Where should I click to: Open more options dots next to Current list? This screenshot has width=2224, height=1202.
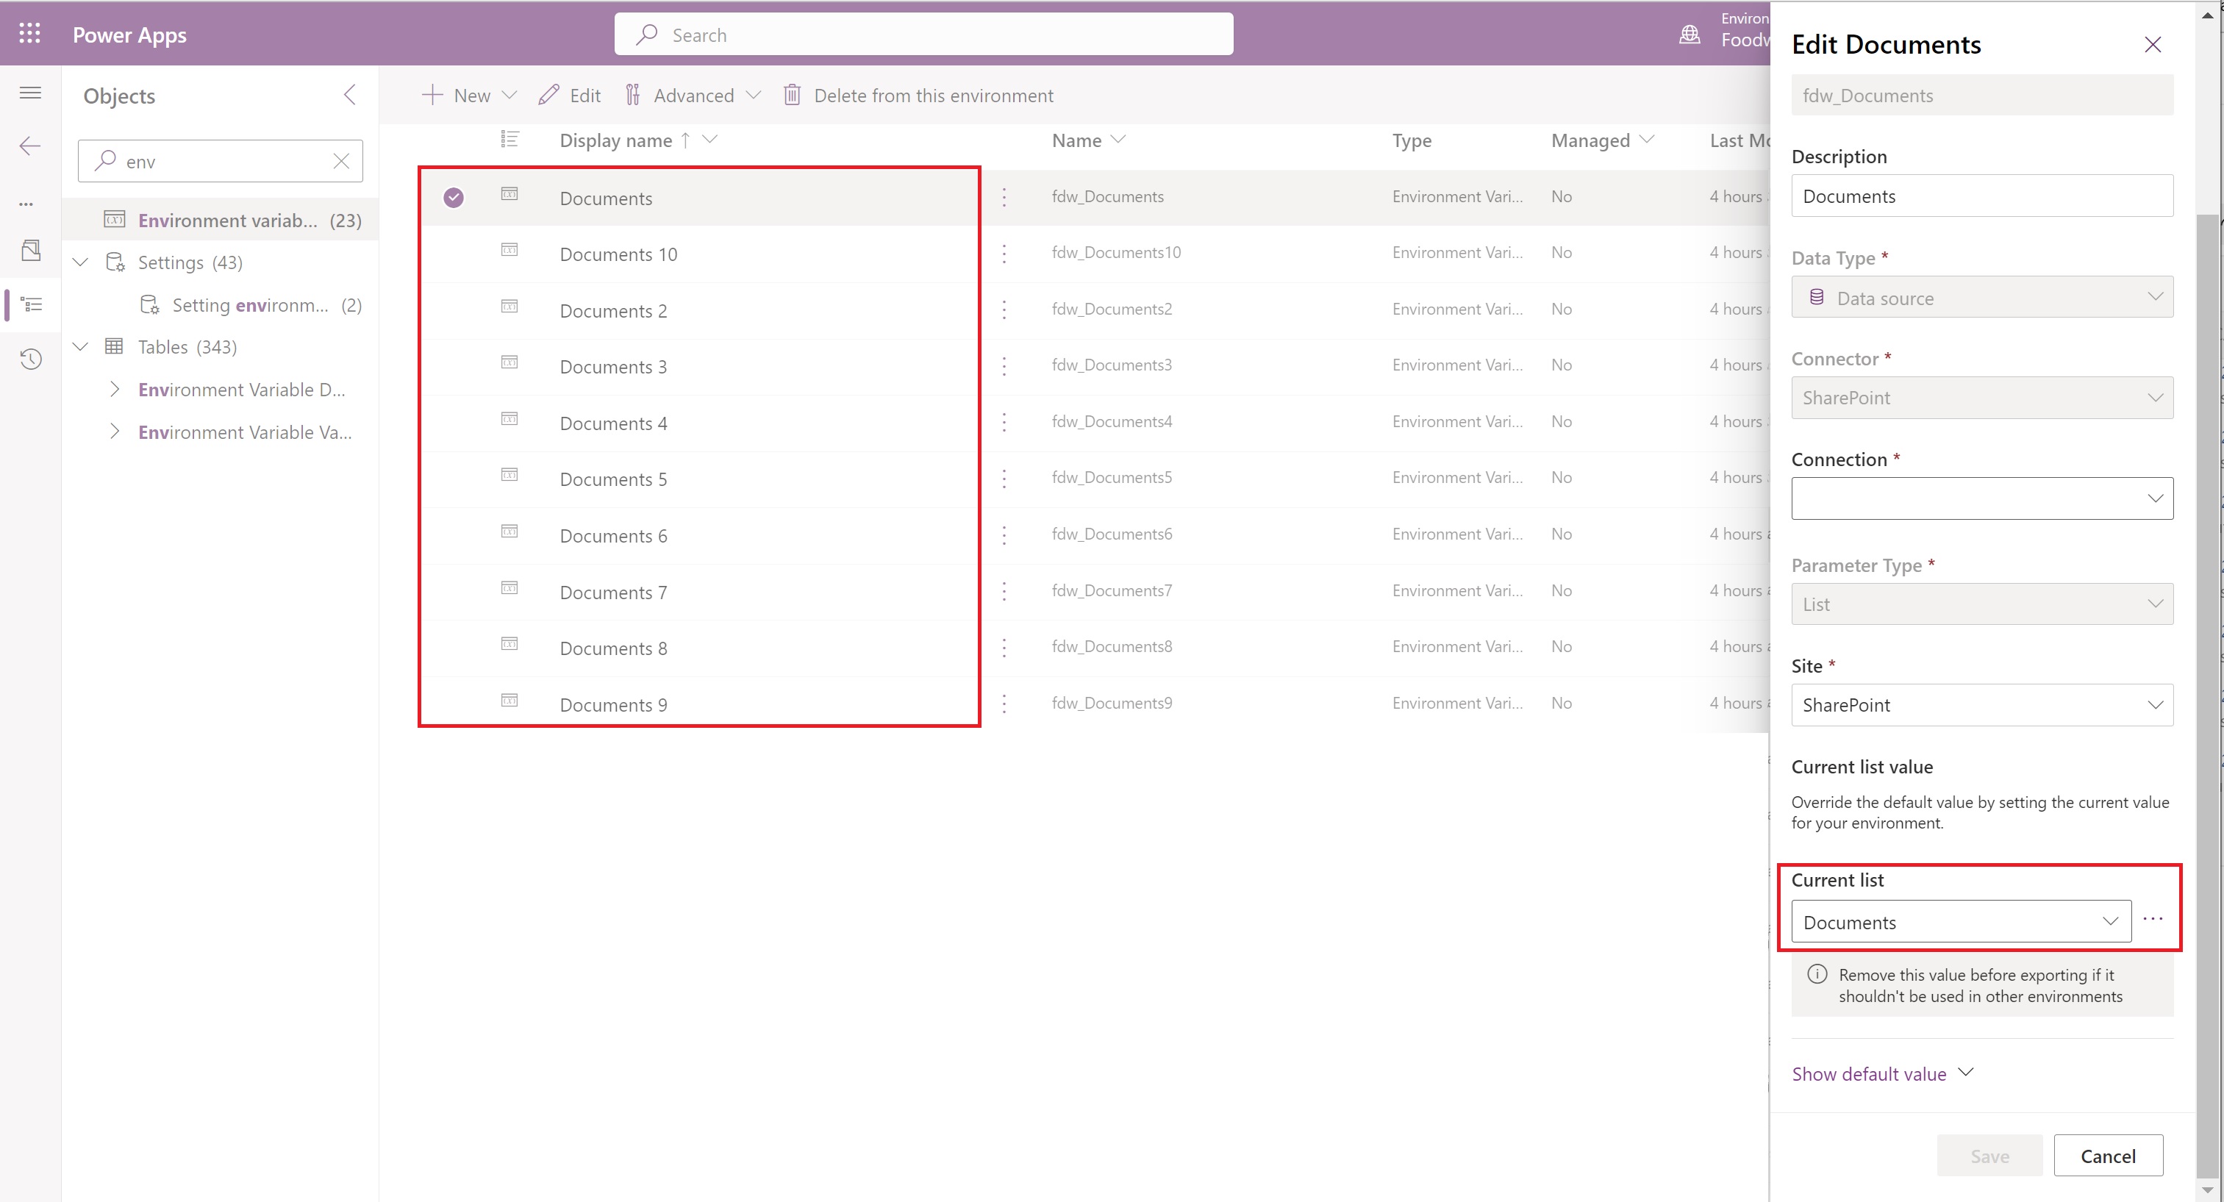tap(2153, 919)
